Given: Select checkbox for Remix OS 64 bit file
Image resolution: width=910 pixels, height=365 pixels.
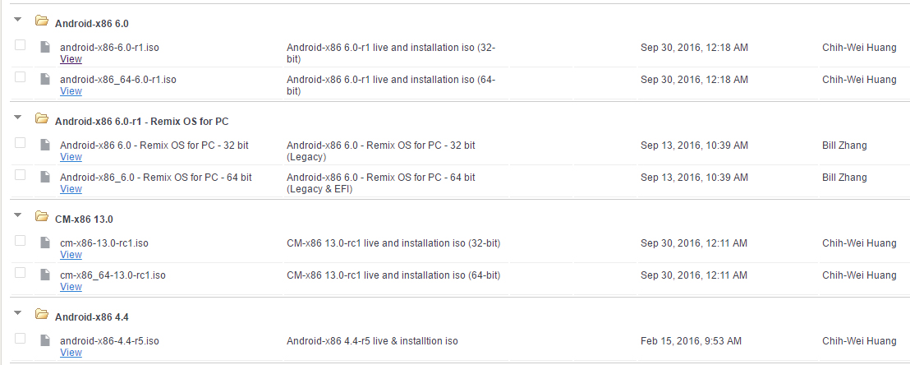Looking at the screenshot, I should 20,174.
